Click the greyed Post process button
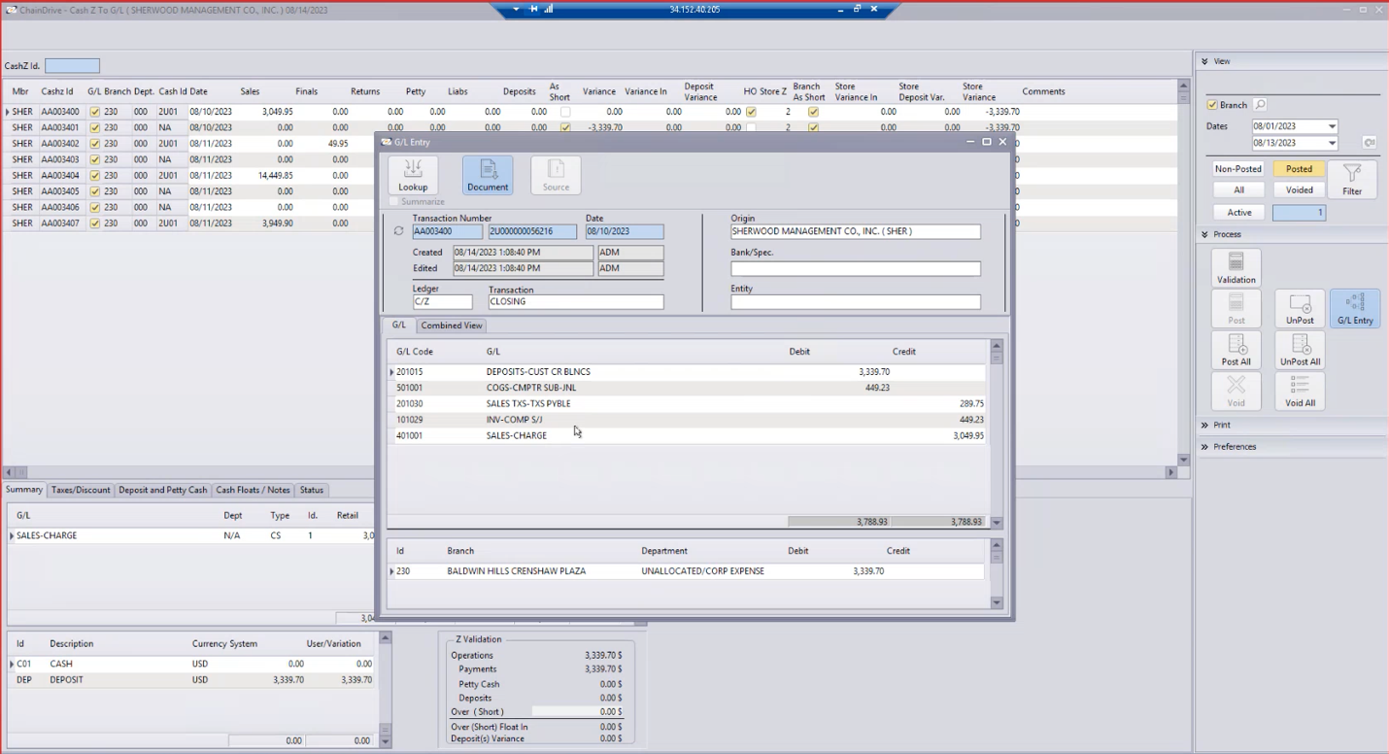The image size is (1389, 754). [1236, 308]
